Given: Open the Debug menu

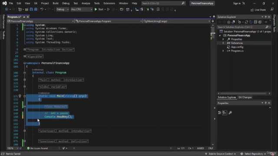Looking at the screenshot, I should [x=66, y=3].
